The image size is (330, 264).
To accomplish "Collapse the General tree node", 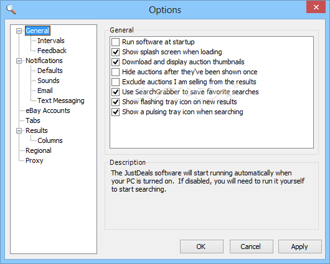I will 19,31.
